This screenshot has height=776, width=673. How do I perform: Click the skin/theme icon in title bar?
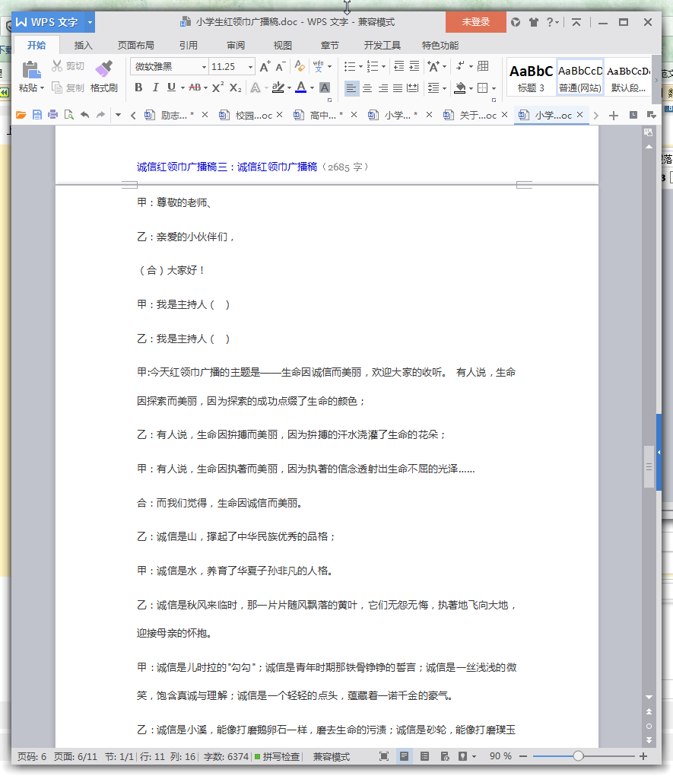516,22
